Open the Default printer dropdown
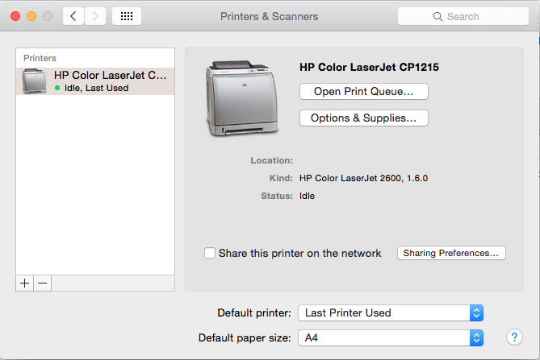The width and height of the screenshot is (540, 360). 391,312
